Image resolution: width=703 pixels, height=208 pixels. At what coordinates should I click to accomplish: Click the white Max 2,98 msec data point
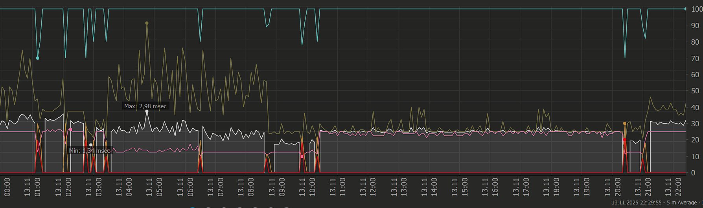[x=147, y=111]
